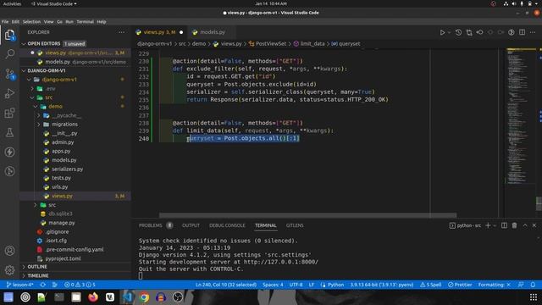Click the feedback icon in status bar

(x=521, y=285)
